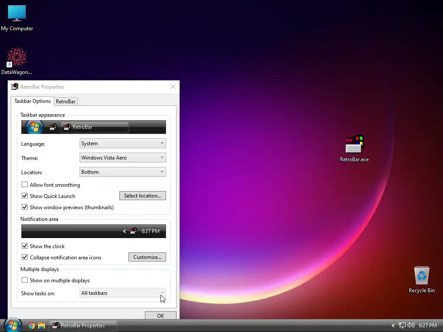Click the Taskbar appearance group label
The height and width of the screenshot is (332, 443).
43,115
